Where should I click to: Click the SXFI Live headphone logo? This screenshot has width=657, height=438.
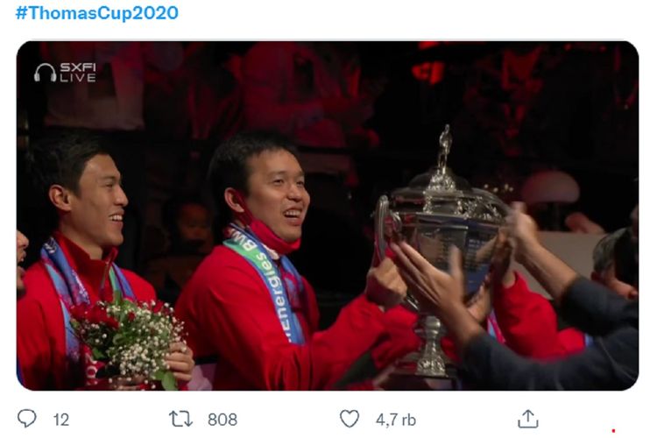[x=45, y=73]
